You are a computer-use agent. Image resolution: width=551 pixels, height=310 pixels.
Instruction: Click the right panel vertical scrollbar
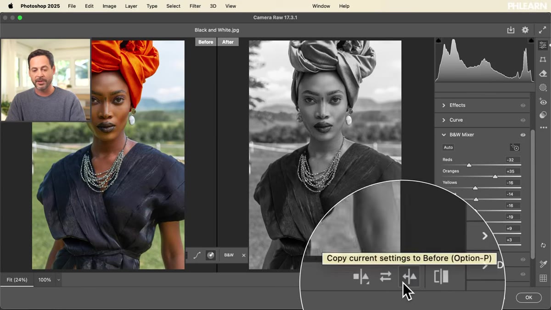533,195
